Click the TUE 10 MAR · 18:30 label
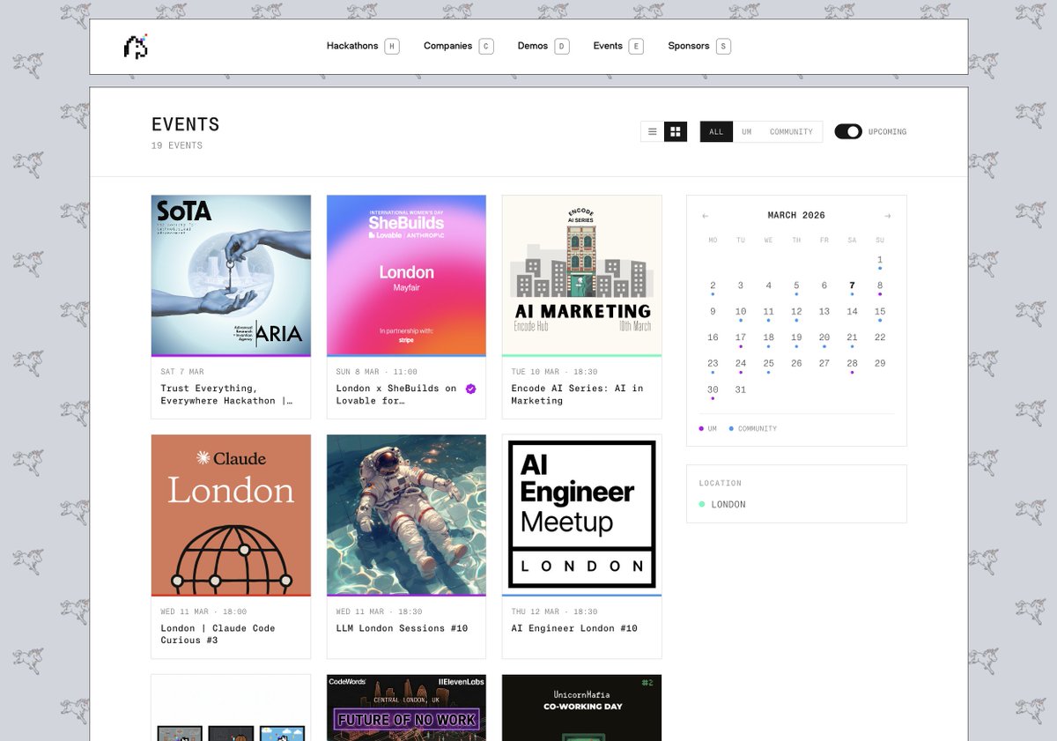 click(555, 372)
